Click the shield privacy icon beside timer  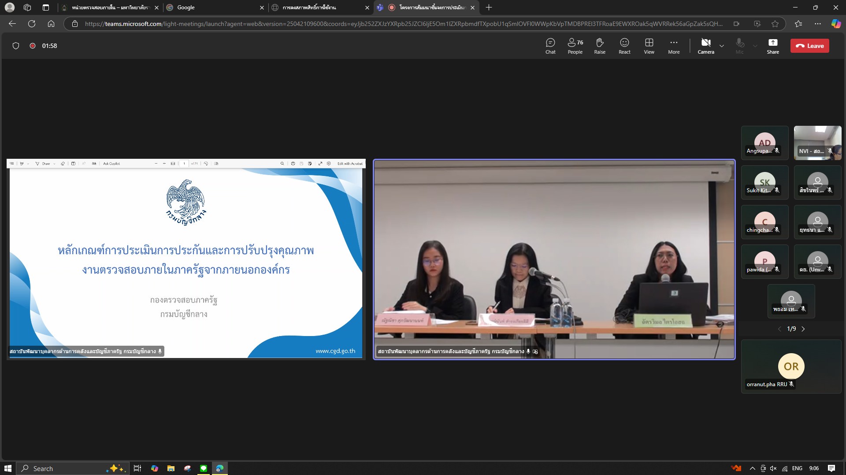point(16,46)
